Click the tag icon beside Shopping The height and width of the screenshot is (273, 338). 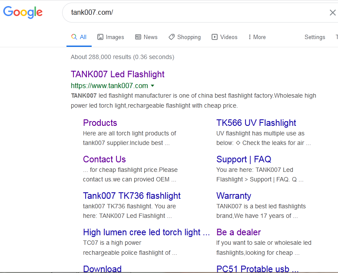[x=172, y=37]
